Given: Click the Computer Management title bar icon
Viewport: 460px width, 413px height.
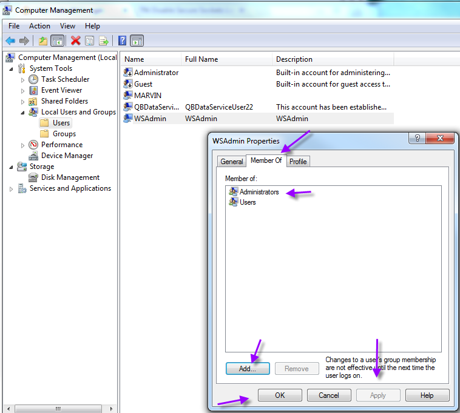Looking at the screenshot, I should (7, 10).
